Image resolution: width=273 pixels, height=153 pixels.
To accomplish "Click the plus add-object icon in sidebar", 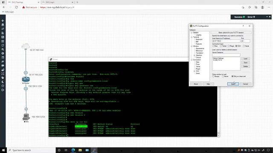I will click(x=3, y=21).
